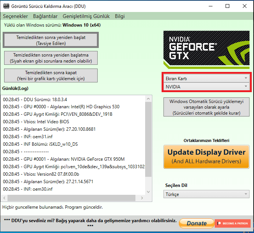Click the DDU app icon in title bar
The width and height of the screenshot is (254, 233).
pyautogui.click(x=6, y=6)
